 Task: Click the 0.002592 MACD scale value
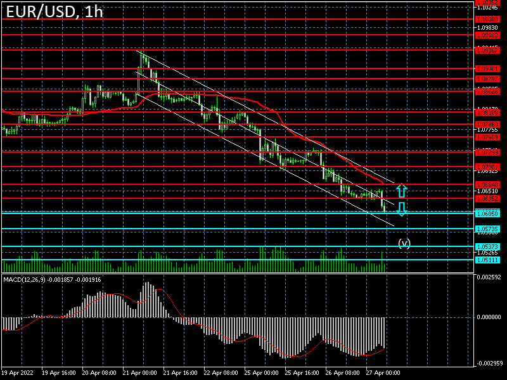(x=488, y=277)
